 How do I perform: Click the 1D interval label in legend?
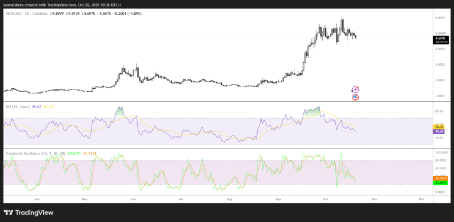point(27,14)
